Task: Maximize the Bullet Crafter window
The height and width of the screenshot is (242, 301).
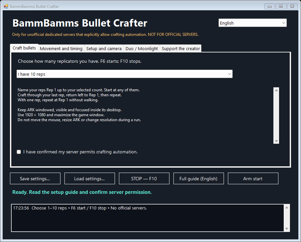Action: [281, 6]
